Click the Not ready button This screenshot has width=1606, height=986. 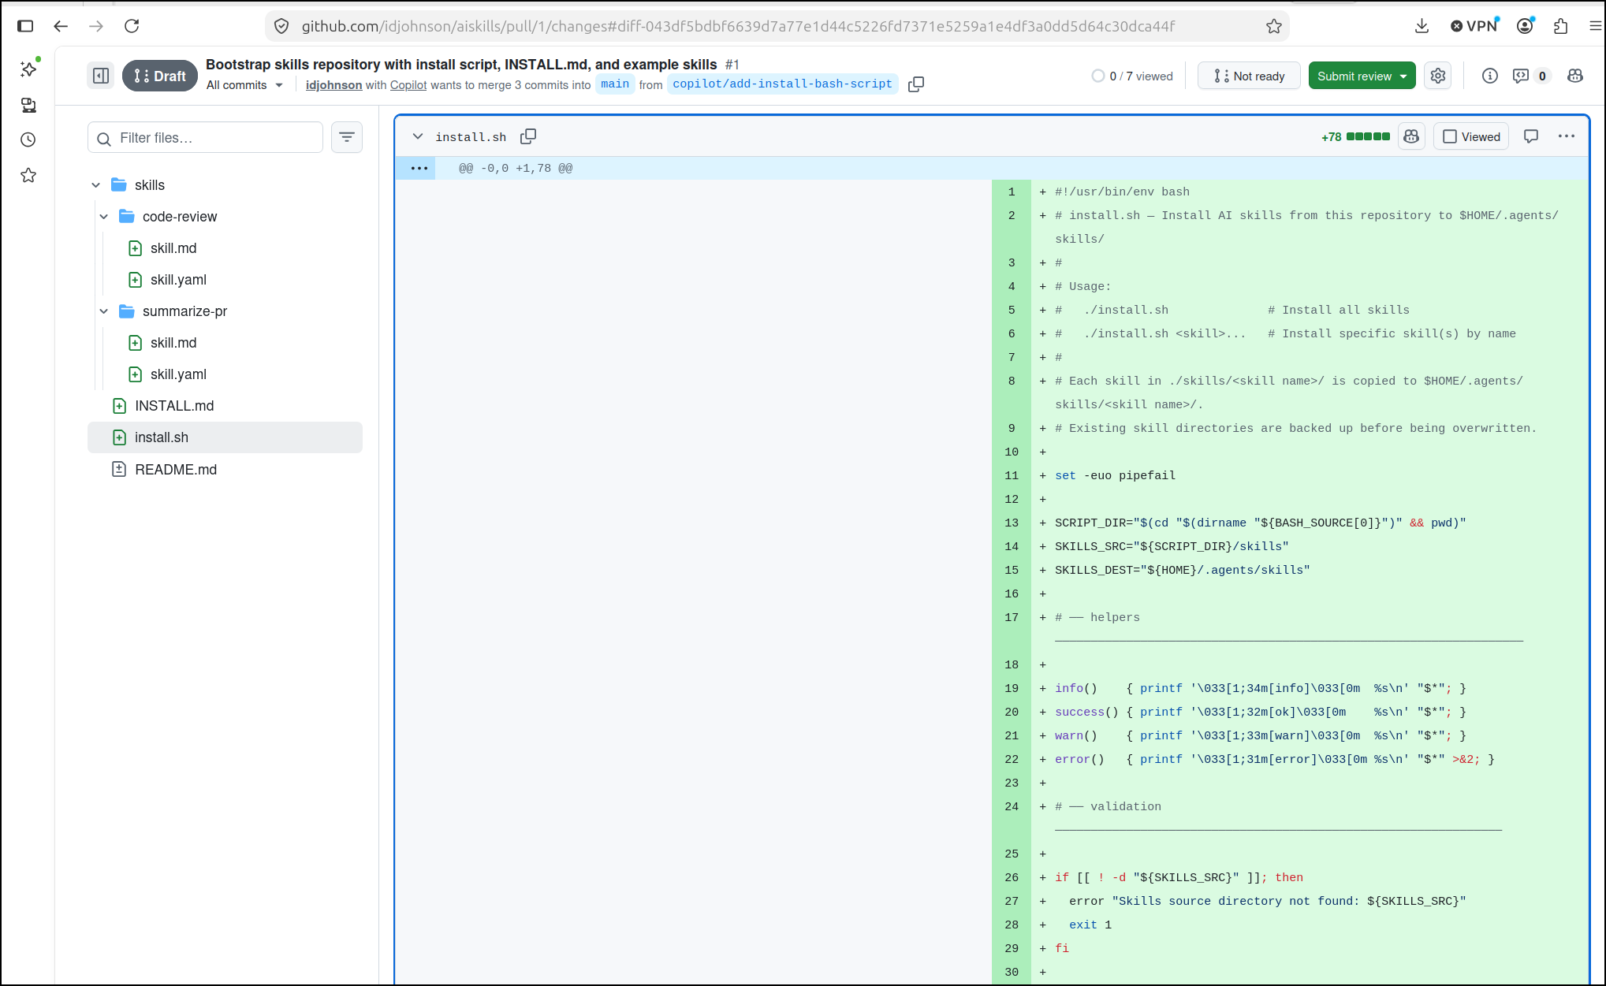(x=1249, y=76)
